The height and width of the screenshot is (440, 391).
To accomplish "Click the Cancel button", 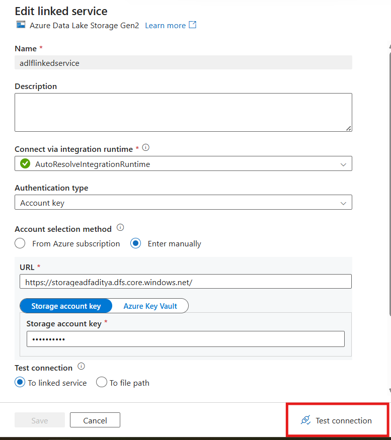I will [x=95, y=420].
